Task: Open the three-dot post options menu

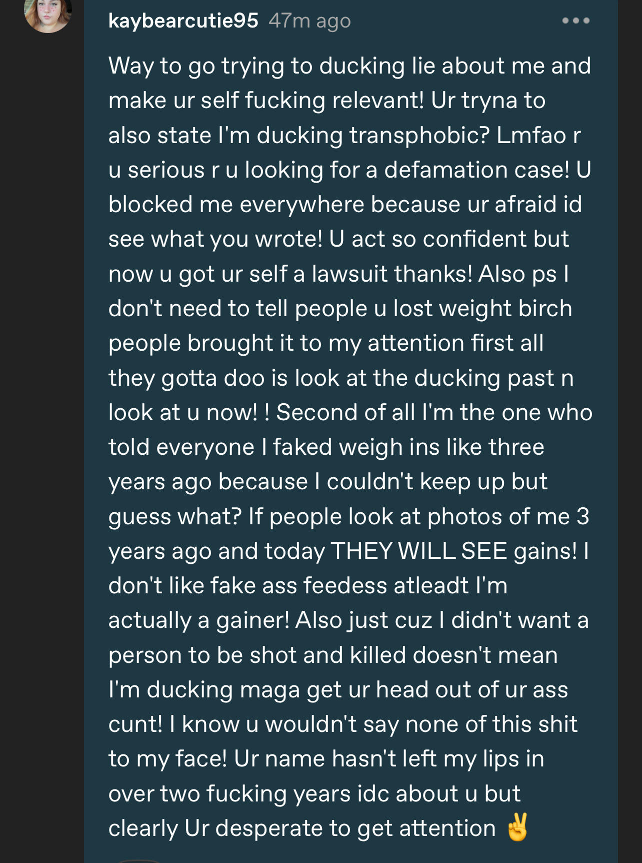Action: (x=575, y=21)
